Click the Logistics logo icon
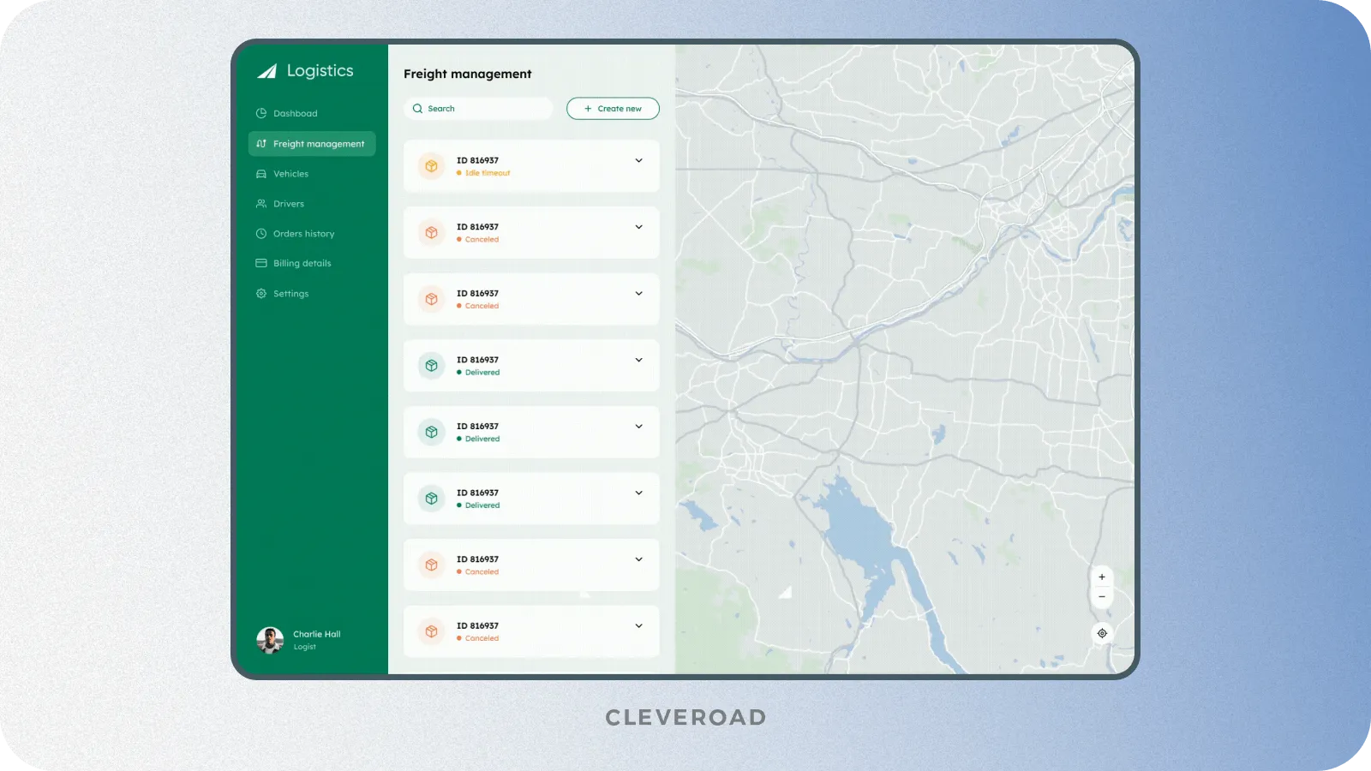The width and height of the screenshot is (1371, 771). point(267,71)
